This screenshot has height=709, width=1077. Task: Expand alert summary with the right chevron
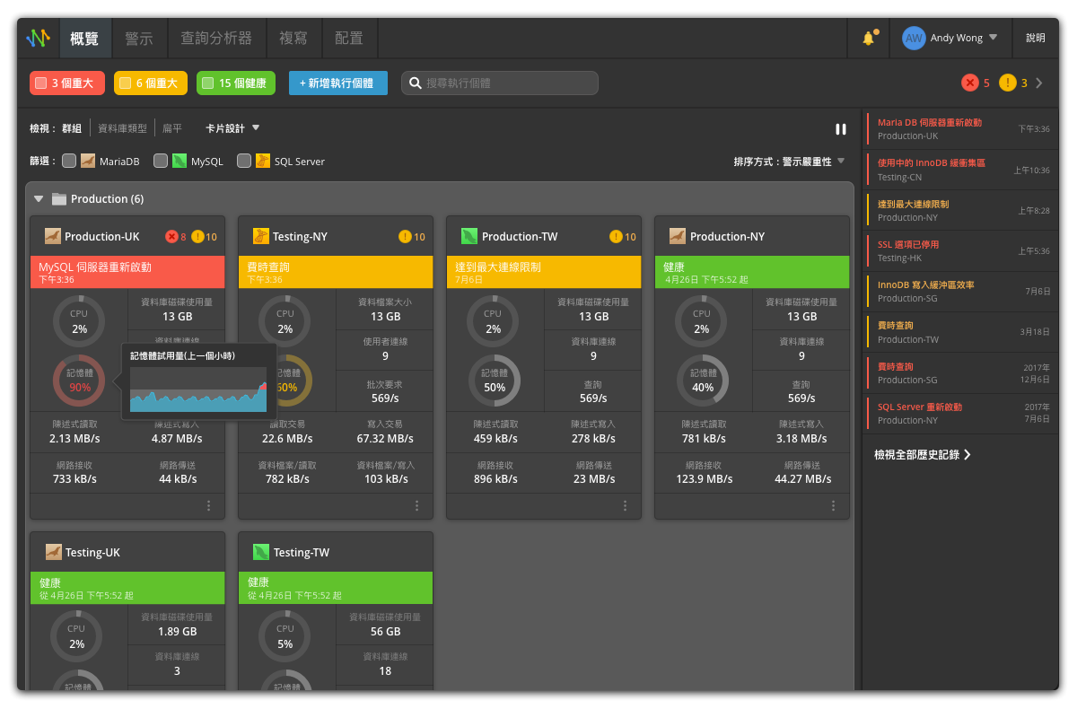click(x=1039, y=83)
